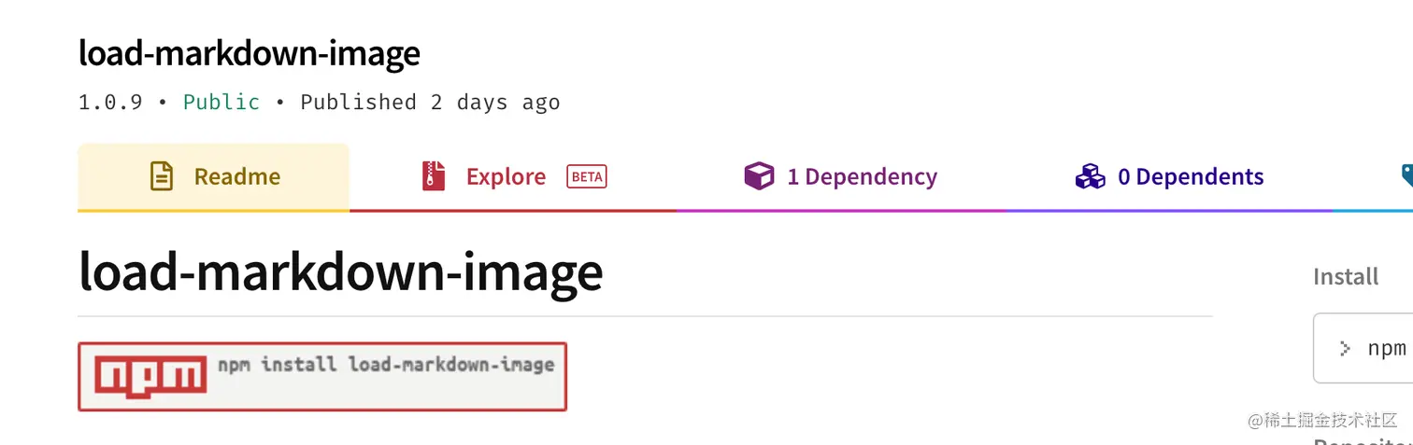Click the npm install badge image
This screenshot has width=1413, height=445.
coord(321,376)
